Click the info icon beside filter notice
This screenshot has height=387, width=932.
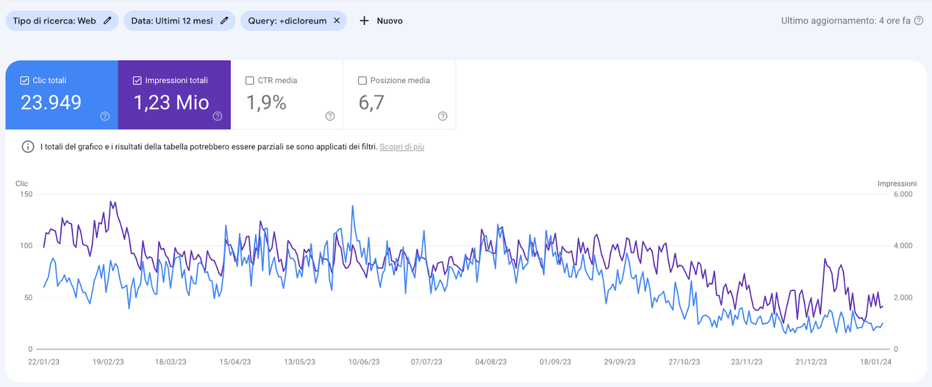tap(28, 147)
